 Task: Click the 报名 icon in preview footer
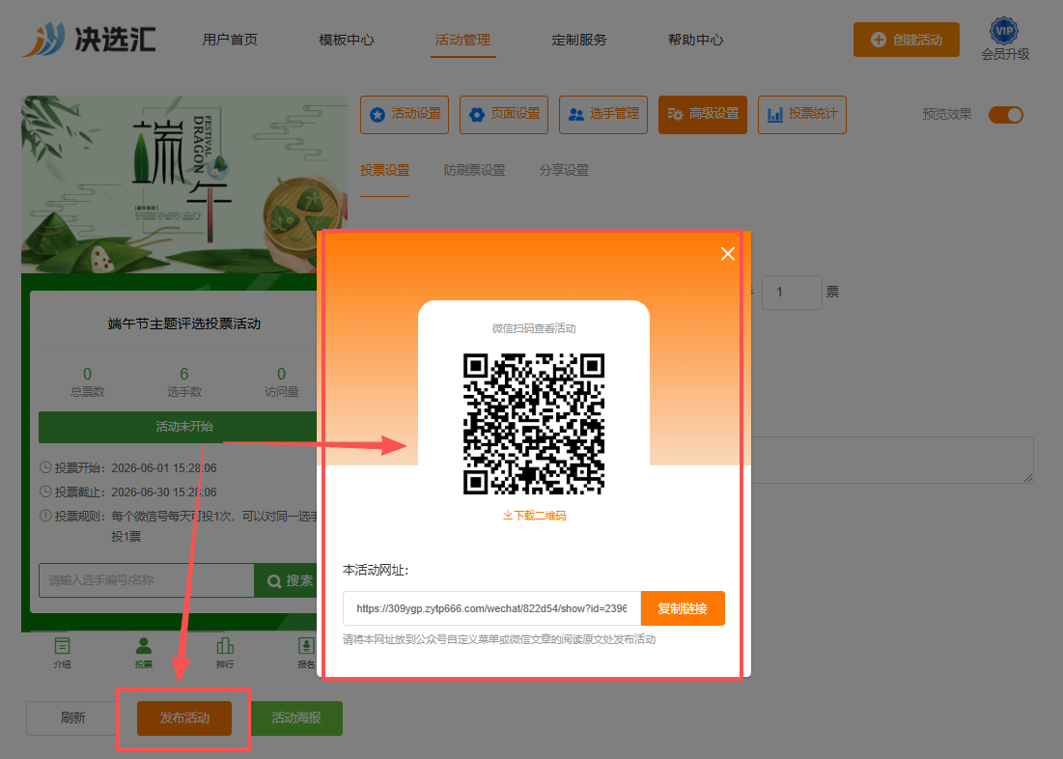[306, 653]
